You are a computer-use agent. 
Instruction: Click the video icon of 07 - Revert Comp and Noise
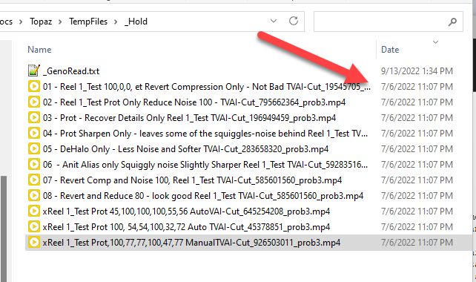tap(33, 180)
